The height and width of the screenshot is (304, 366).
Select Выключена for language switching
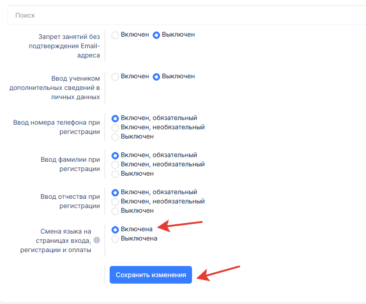tap(115, 239)
